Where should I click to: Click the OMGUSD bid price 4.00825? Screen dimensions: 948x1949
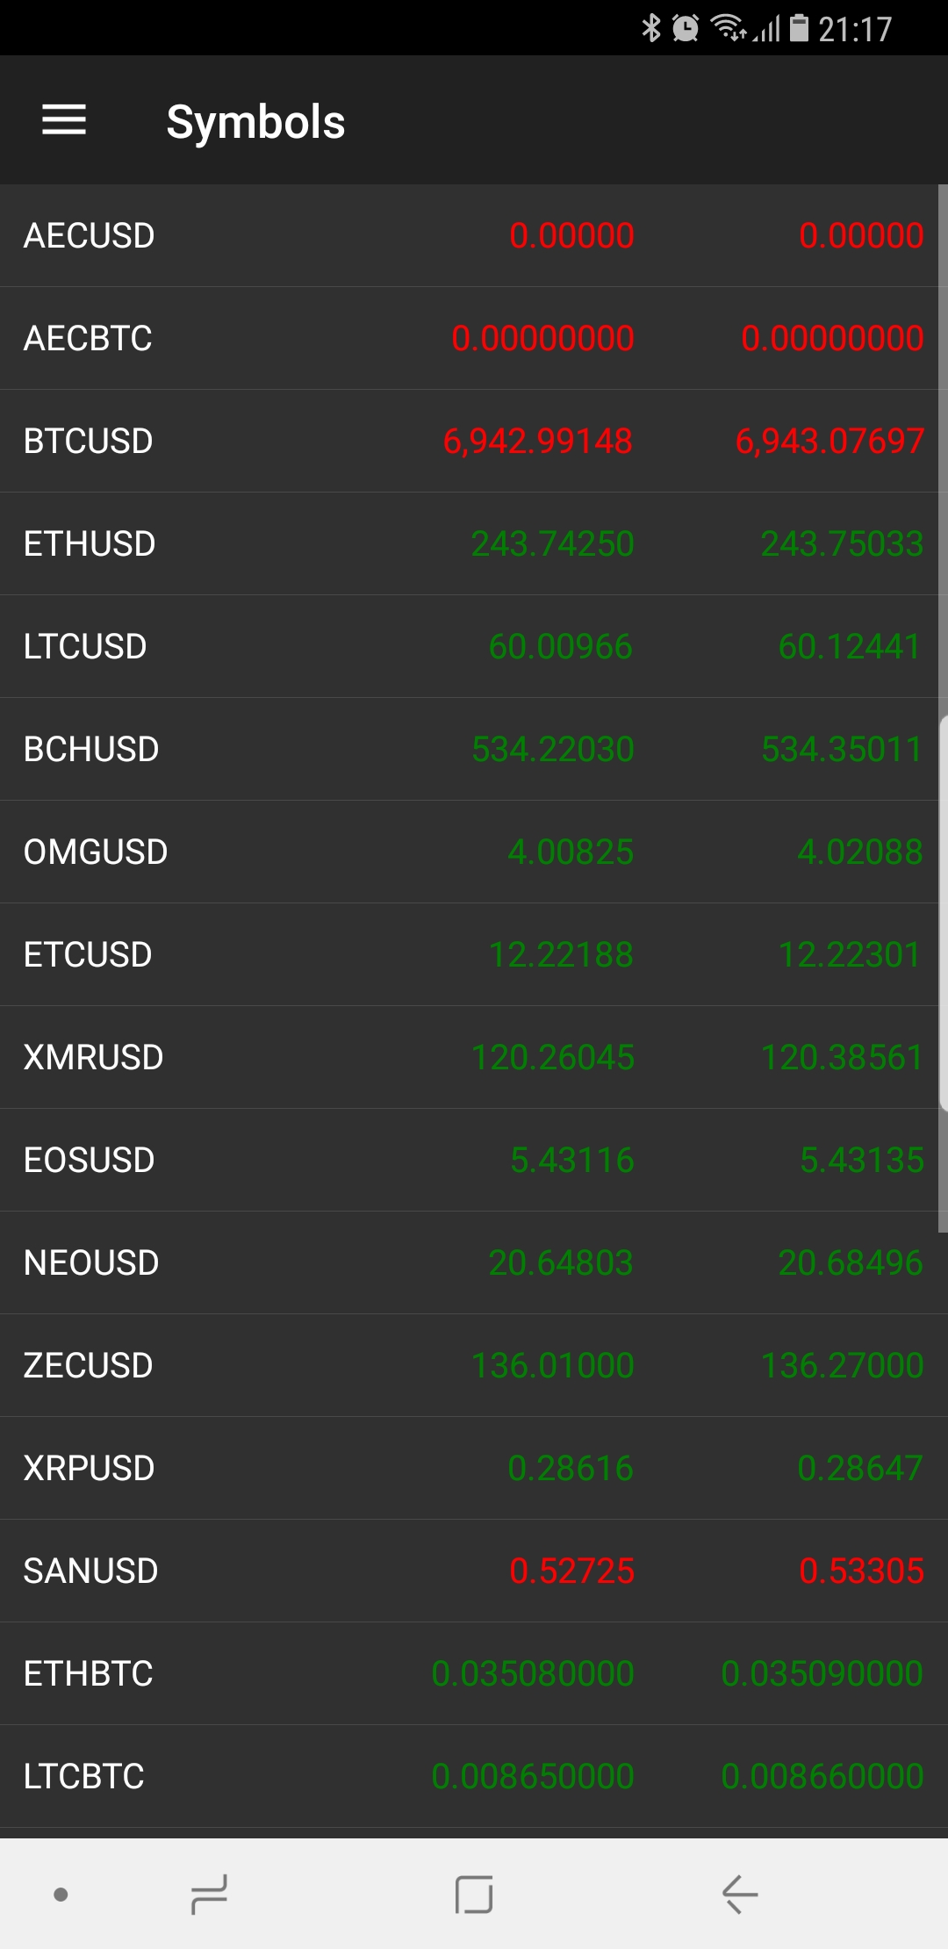pos(571,852)
